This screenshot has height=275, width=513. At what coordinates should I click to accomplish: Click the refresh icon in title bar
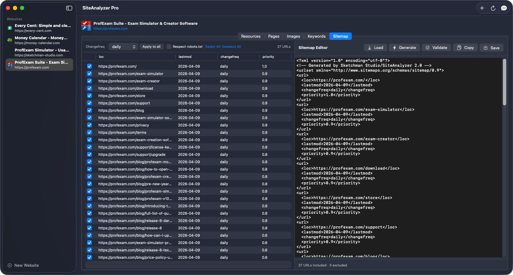[493, 8]
